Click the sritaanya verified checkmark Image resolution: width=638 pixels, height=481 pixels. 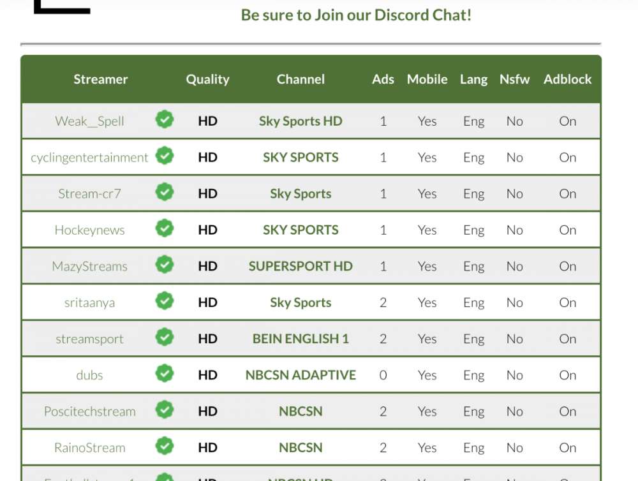(165, 301)
